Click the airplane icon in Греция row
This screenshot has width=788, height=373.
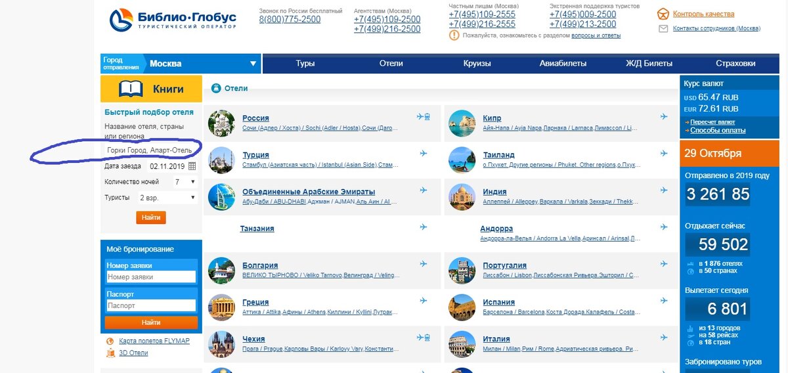pyautogui.click(x=424, y=301)
